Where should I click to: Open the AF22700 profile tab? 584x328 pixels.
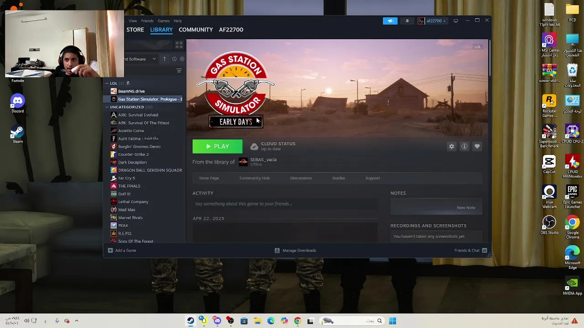point(231,30)
